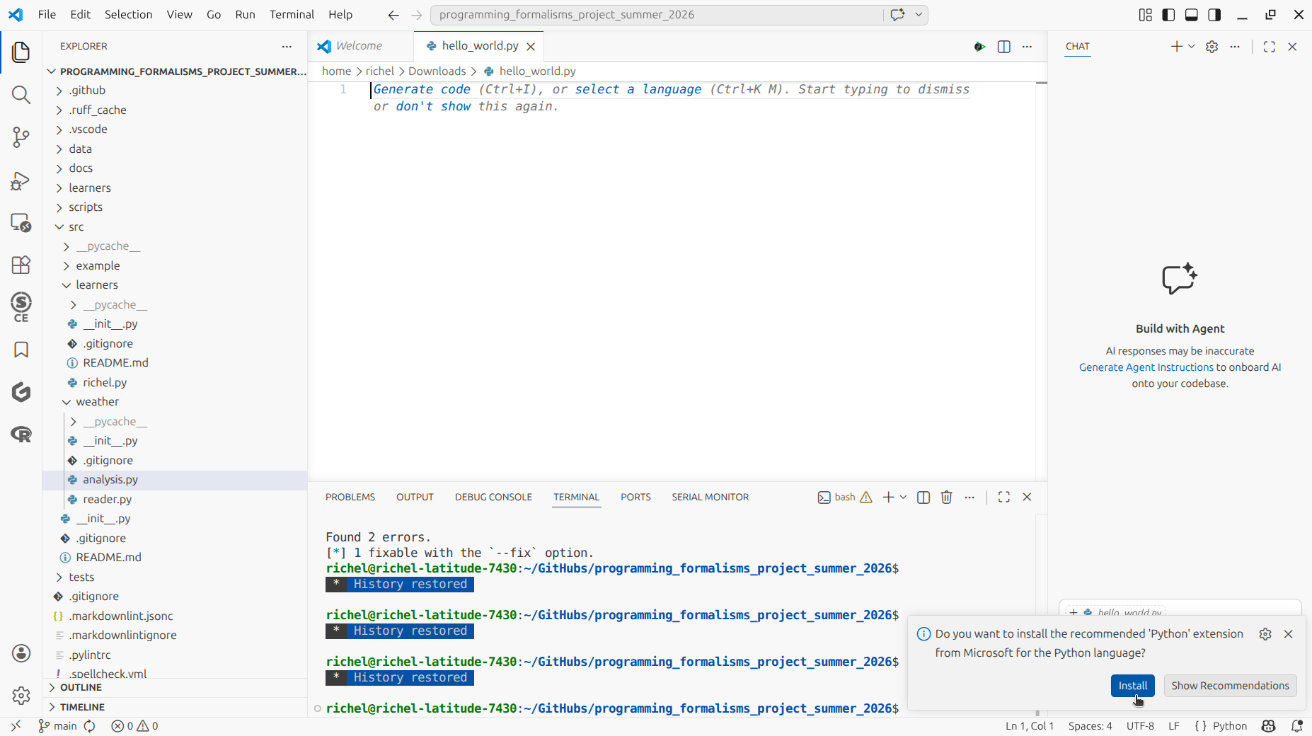Maximize the terminal panel size
Viewport: 1312px width, 736px height.
click(1003, 497)
